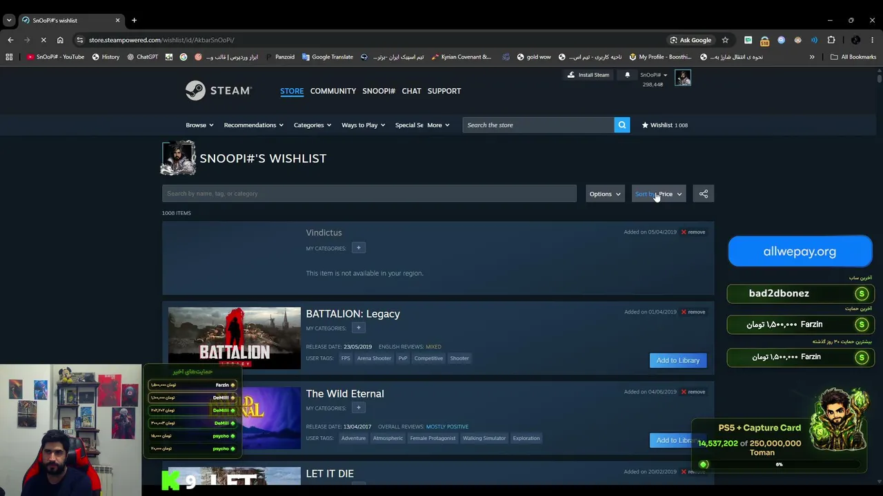Open the Wishlist 1008 link
This screenshot has width=883, height=496.
(665, 125)
